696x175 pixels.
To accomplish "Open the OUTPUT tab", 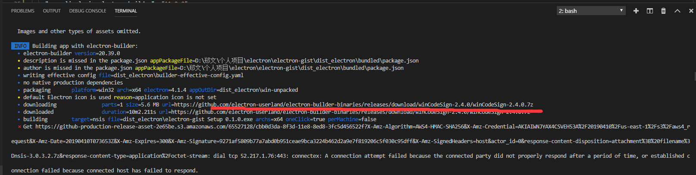I will (52, 11).
